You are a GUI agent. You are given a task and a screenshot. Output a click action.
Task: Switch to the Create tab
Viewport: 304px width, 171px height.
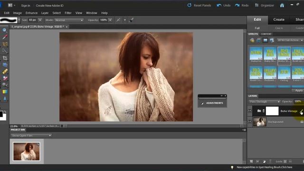[279, 19]
